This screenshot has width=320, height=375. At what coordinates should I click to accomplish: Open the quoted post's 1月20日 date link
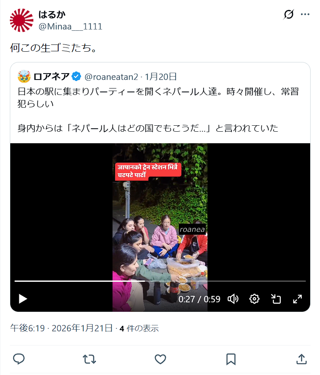(x=161, y=77)
